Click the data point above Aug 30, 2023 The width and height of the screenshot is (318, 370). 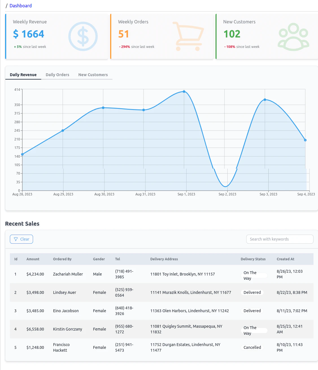(103, 107)
